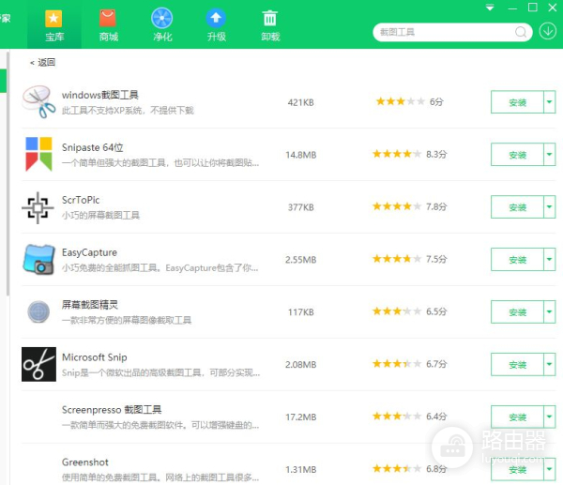The image size is (563, 485).
Task: Click the 屏幕截图精灵 round globe icon
Action: click(38, 311)
